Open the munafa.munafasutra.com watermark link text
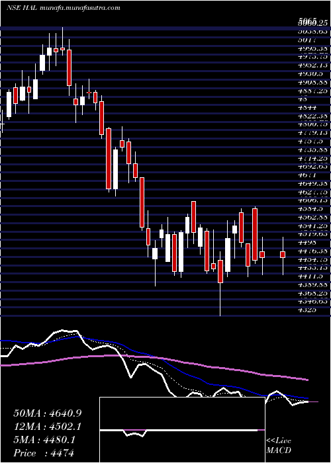The image size is (331, 463). point(80,8)
